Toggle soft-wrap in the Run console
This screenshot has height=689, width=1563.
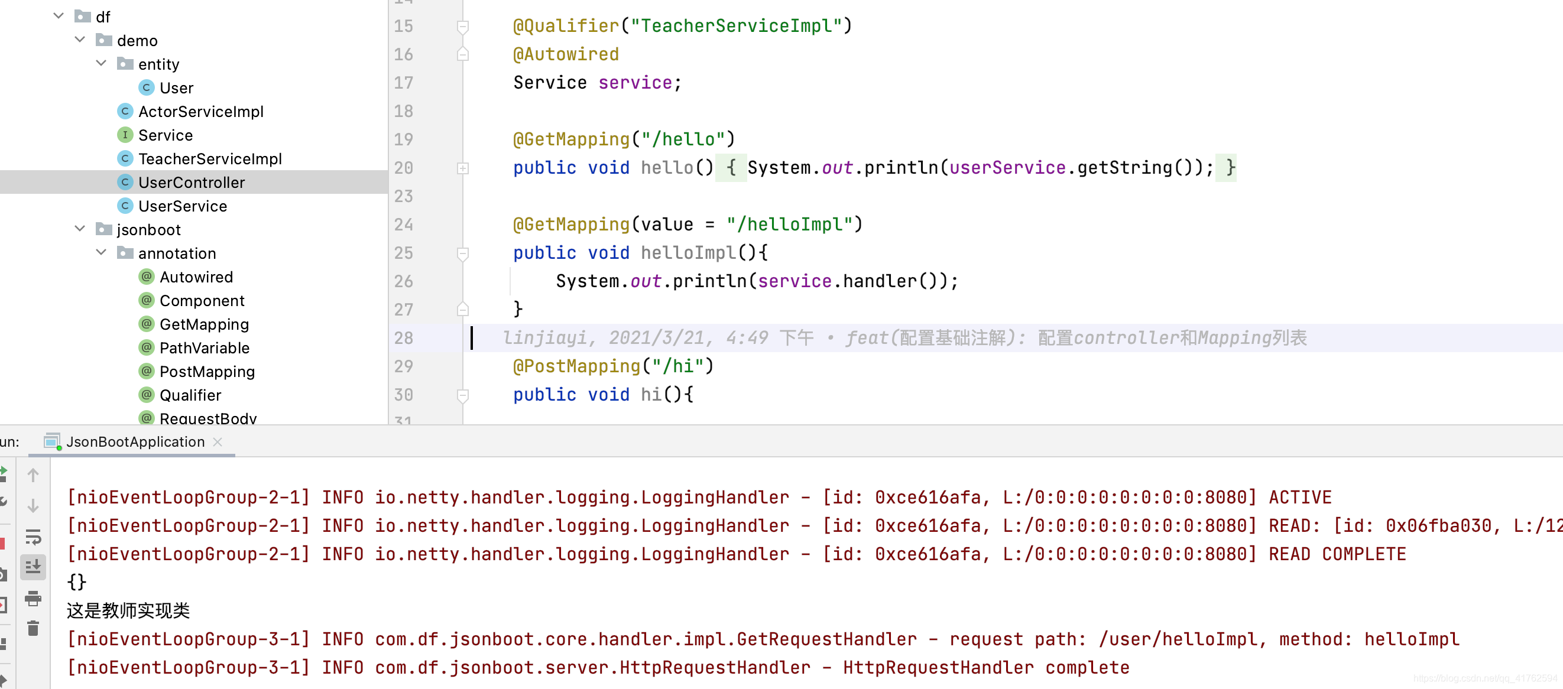click(x=33, y=536)
